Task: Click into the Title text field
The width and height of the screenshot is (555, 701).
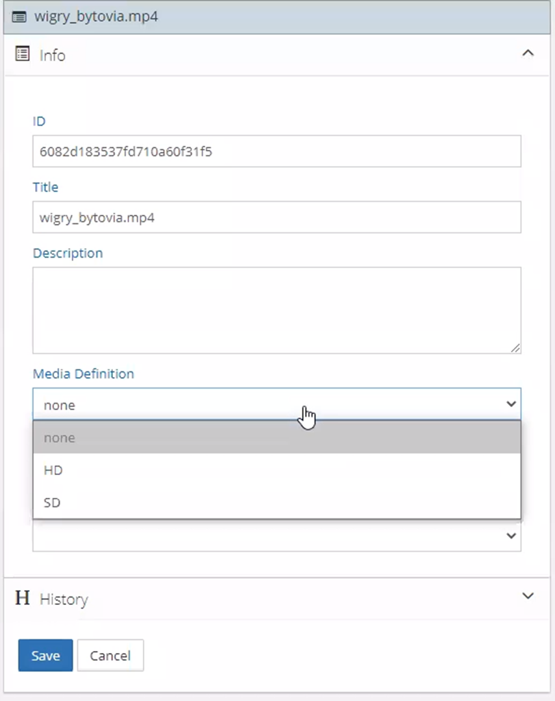Action: [x=277, y=217]
